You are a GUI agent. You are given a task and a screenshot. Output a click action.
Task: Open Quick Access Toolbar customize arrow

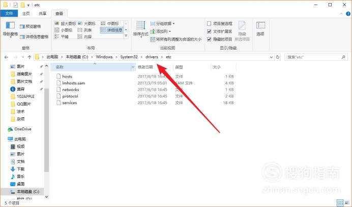click(28, 5)
